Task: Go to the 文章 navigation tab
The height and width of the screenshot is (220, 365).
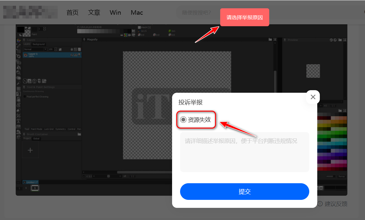Action: 94,12
